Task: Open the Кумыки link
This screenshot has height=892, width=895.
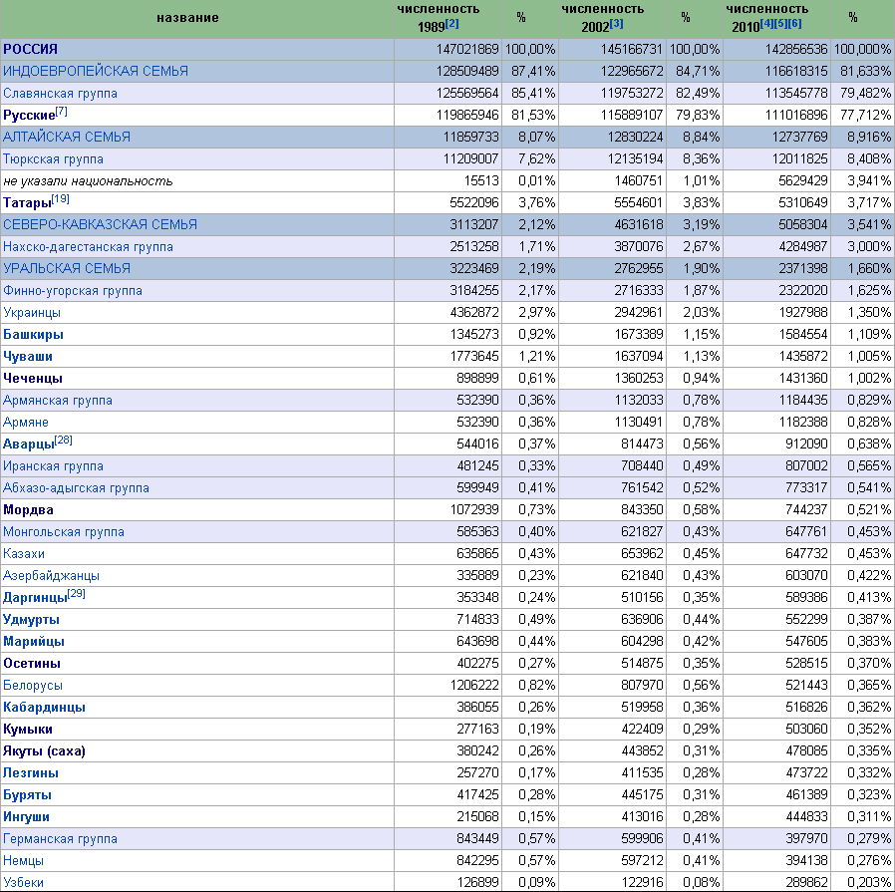Action: coord(27,730)
